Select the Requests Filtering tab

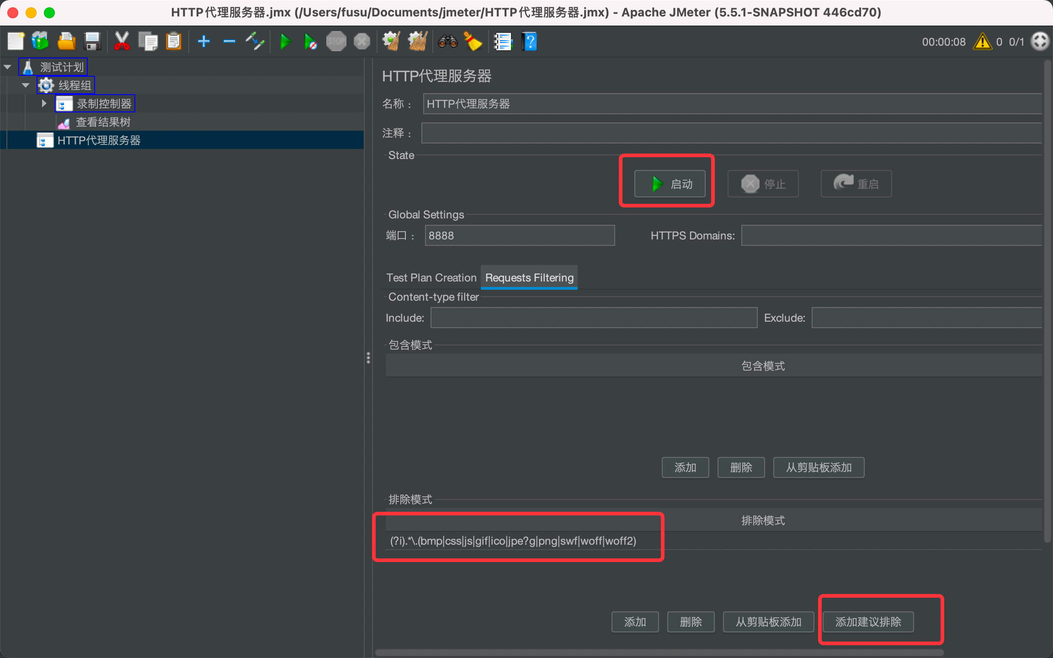coord(529,277)
